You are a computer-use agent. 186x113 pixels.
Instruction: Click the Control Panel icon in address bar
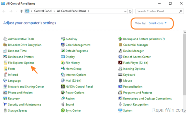pyautogui.click(x=27, y=11)
